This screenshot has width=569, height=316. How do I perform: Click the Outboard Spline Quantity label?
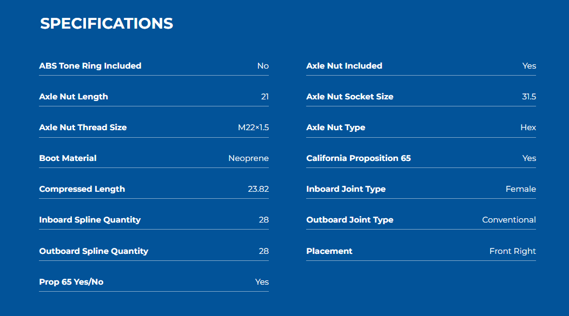point(94,251)
